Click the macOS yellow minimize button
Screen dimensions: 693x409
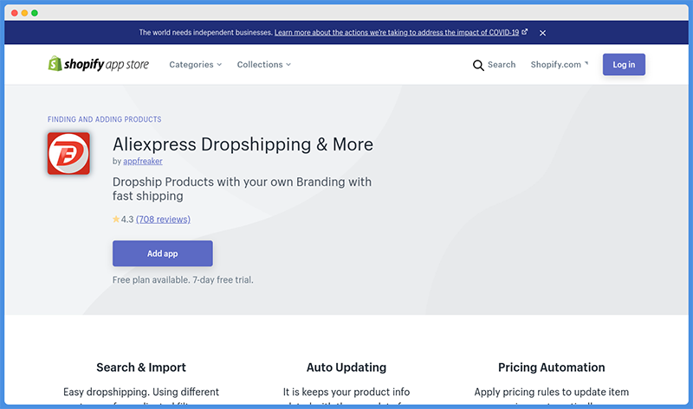24,13
